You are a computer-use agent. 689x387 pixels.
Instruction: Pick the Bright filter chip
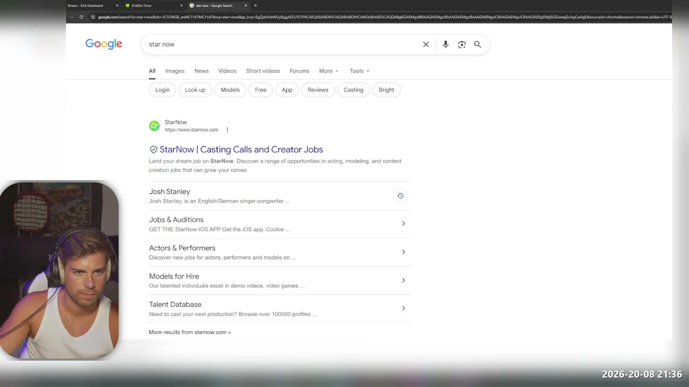(x=386, y=90)
